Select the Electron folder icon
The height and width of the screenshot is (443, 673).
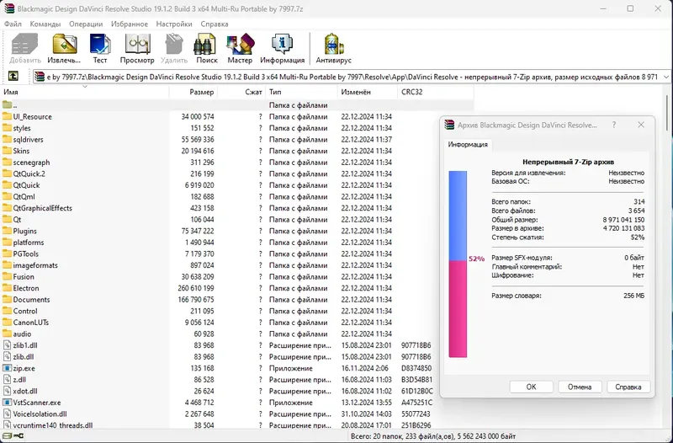click(x=7, y=288)
